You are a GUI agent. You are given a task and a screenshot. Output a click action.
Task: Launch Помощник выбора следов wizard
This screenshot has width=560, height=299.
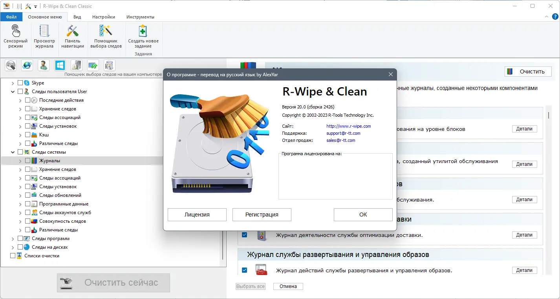[106, 37]
